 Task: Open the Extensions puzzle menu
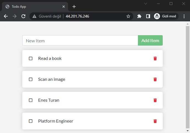click(139, 16)
